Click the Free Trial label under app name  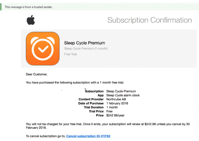(x=70, y=54)
